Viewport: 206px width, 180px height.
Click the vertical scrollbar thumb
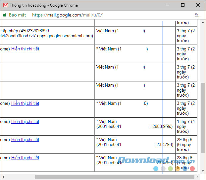(203, 117)
